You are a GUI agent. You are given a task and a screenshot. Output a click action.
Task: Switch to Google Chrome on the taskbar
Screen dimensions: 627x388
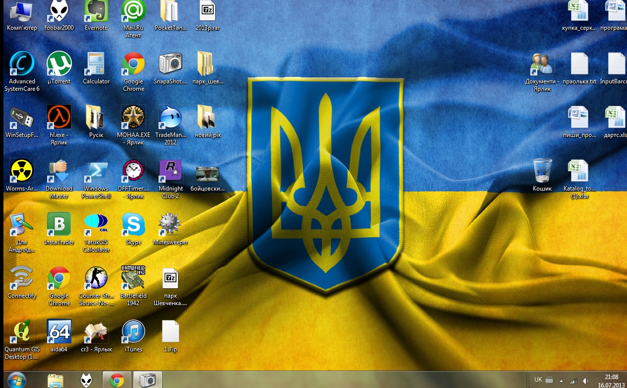pos(117,380)
